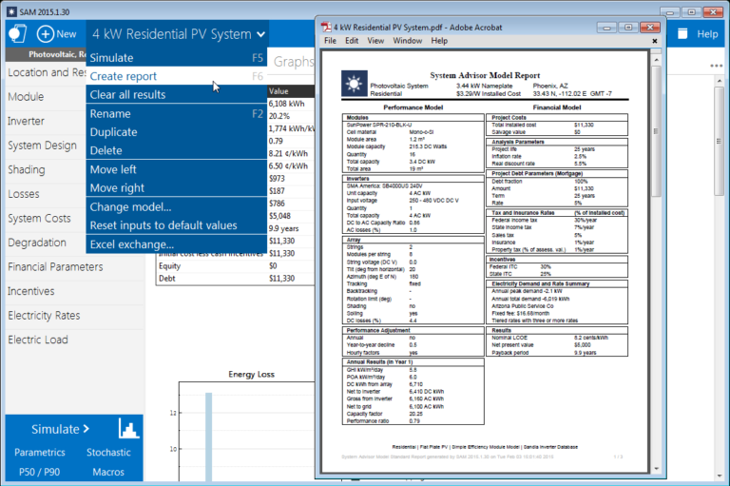This screenshot has width=730, height=486.
Task: Click the SAM file menu icon
Action: click(15, 33)
